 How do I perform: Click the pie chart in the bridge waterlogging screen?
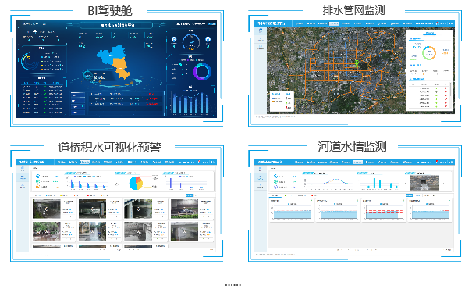(x=136, y=183)
